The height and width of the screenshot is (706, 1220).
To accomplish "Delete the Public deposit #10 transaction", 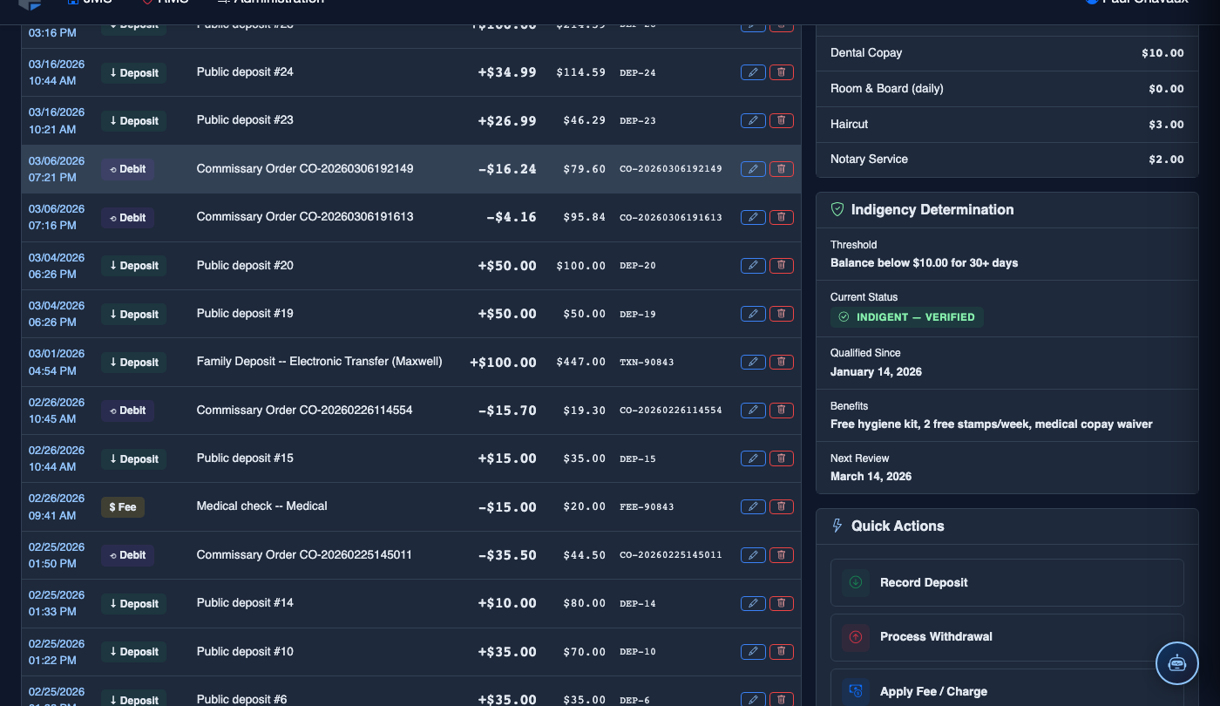I will click(x=782, y=651).
